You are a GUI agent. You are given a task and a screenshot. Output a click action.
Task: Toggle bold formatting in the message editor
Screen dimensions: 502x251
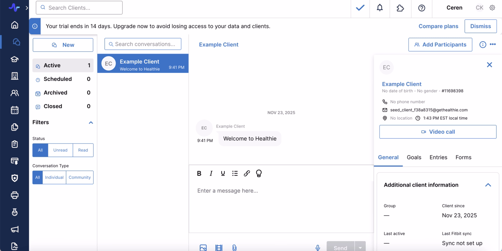(199, 173)
